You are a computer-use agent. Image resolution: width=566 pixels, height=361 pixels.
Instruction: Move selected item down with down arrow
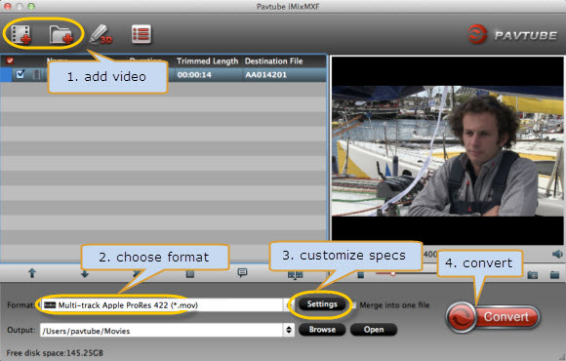point(85,274)
